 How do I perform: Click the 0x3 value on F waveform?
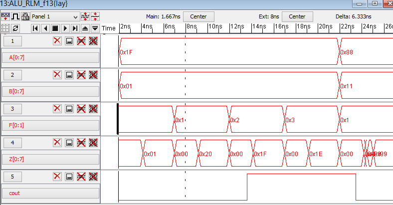[290, 120]
